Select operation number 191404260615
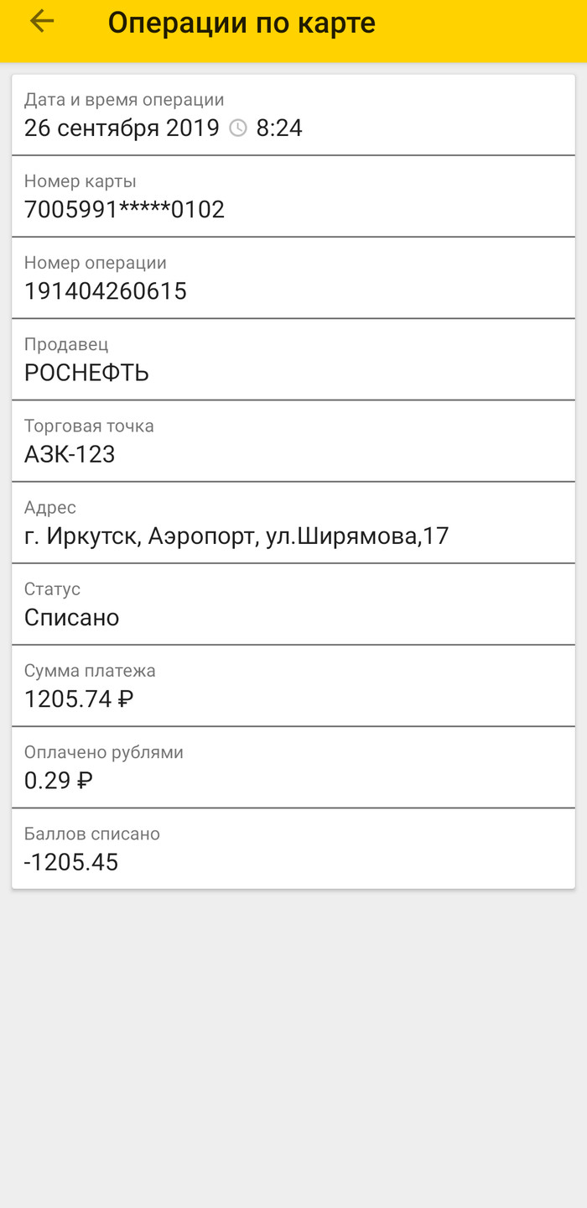 point(106,291)
